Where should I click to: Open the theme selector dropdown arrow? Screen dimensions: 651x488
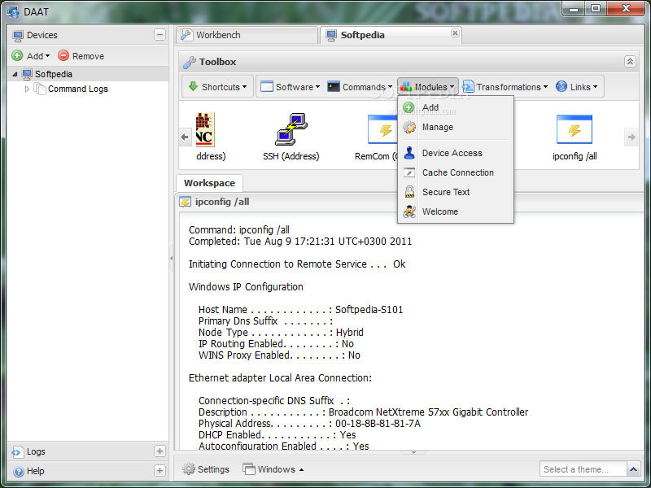pos(633,469)
